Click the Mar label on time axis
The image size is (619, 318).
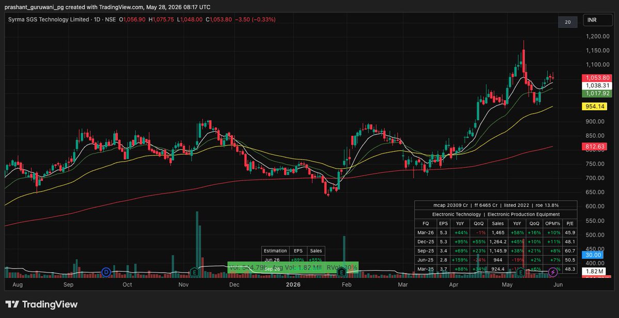[x=404, y=284]
